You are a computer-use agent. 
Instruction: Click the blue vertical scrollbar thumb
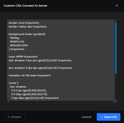pos(116,48)
